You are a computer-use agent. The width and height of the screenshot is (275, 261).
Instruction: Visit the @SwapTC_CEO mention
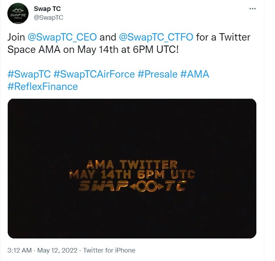click(x=62, y=37)
